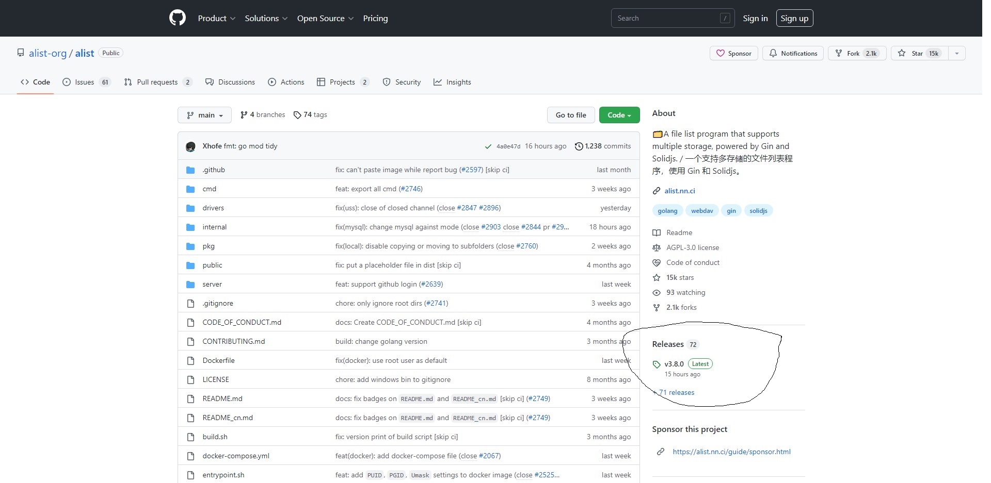This screenshot has width=991, height=483.
Task: Click the Code of conduct heart icon
Action: 657,262
